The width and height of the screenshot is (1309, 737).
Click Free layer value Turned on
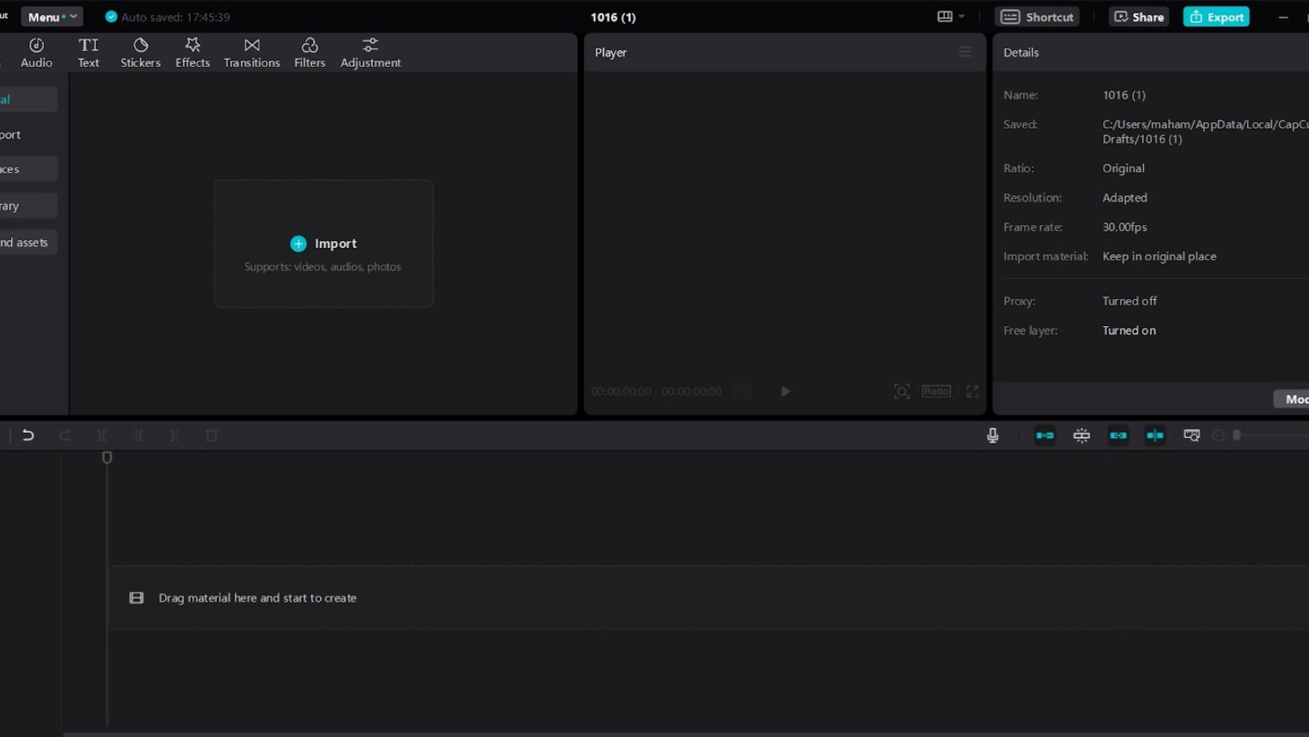1129,330
